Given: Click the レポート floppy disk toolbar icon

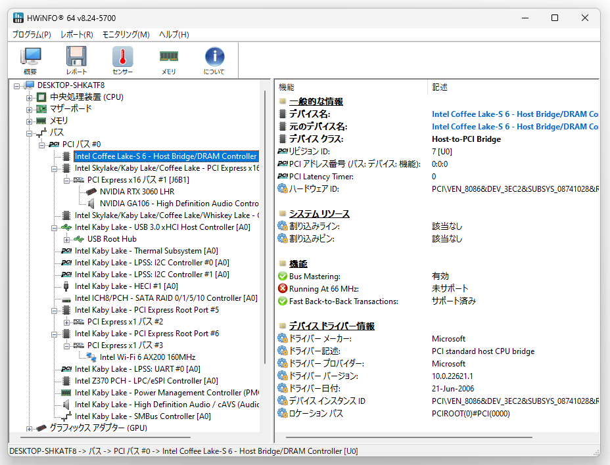Looking at the screenshot, I should point(76,60).
